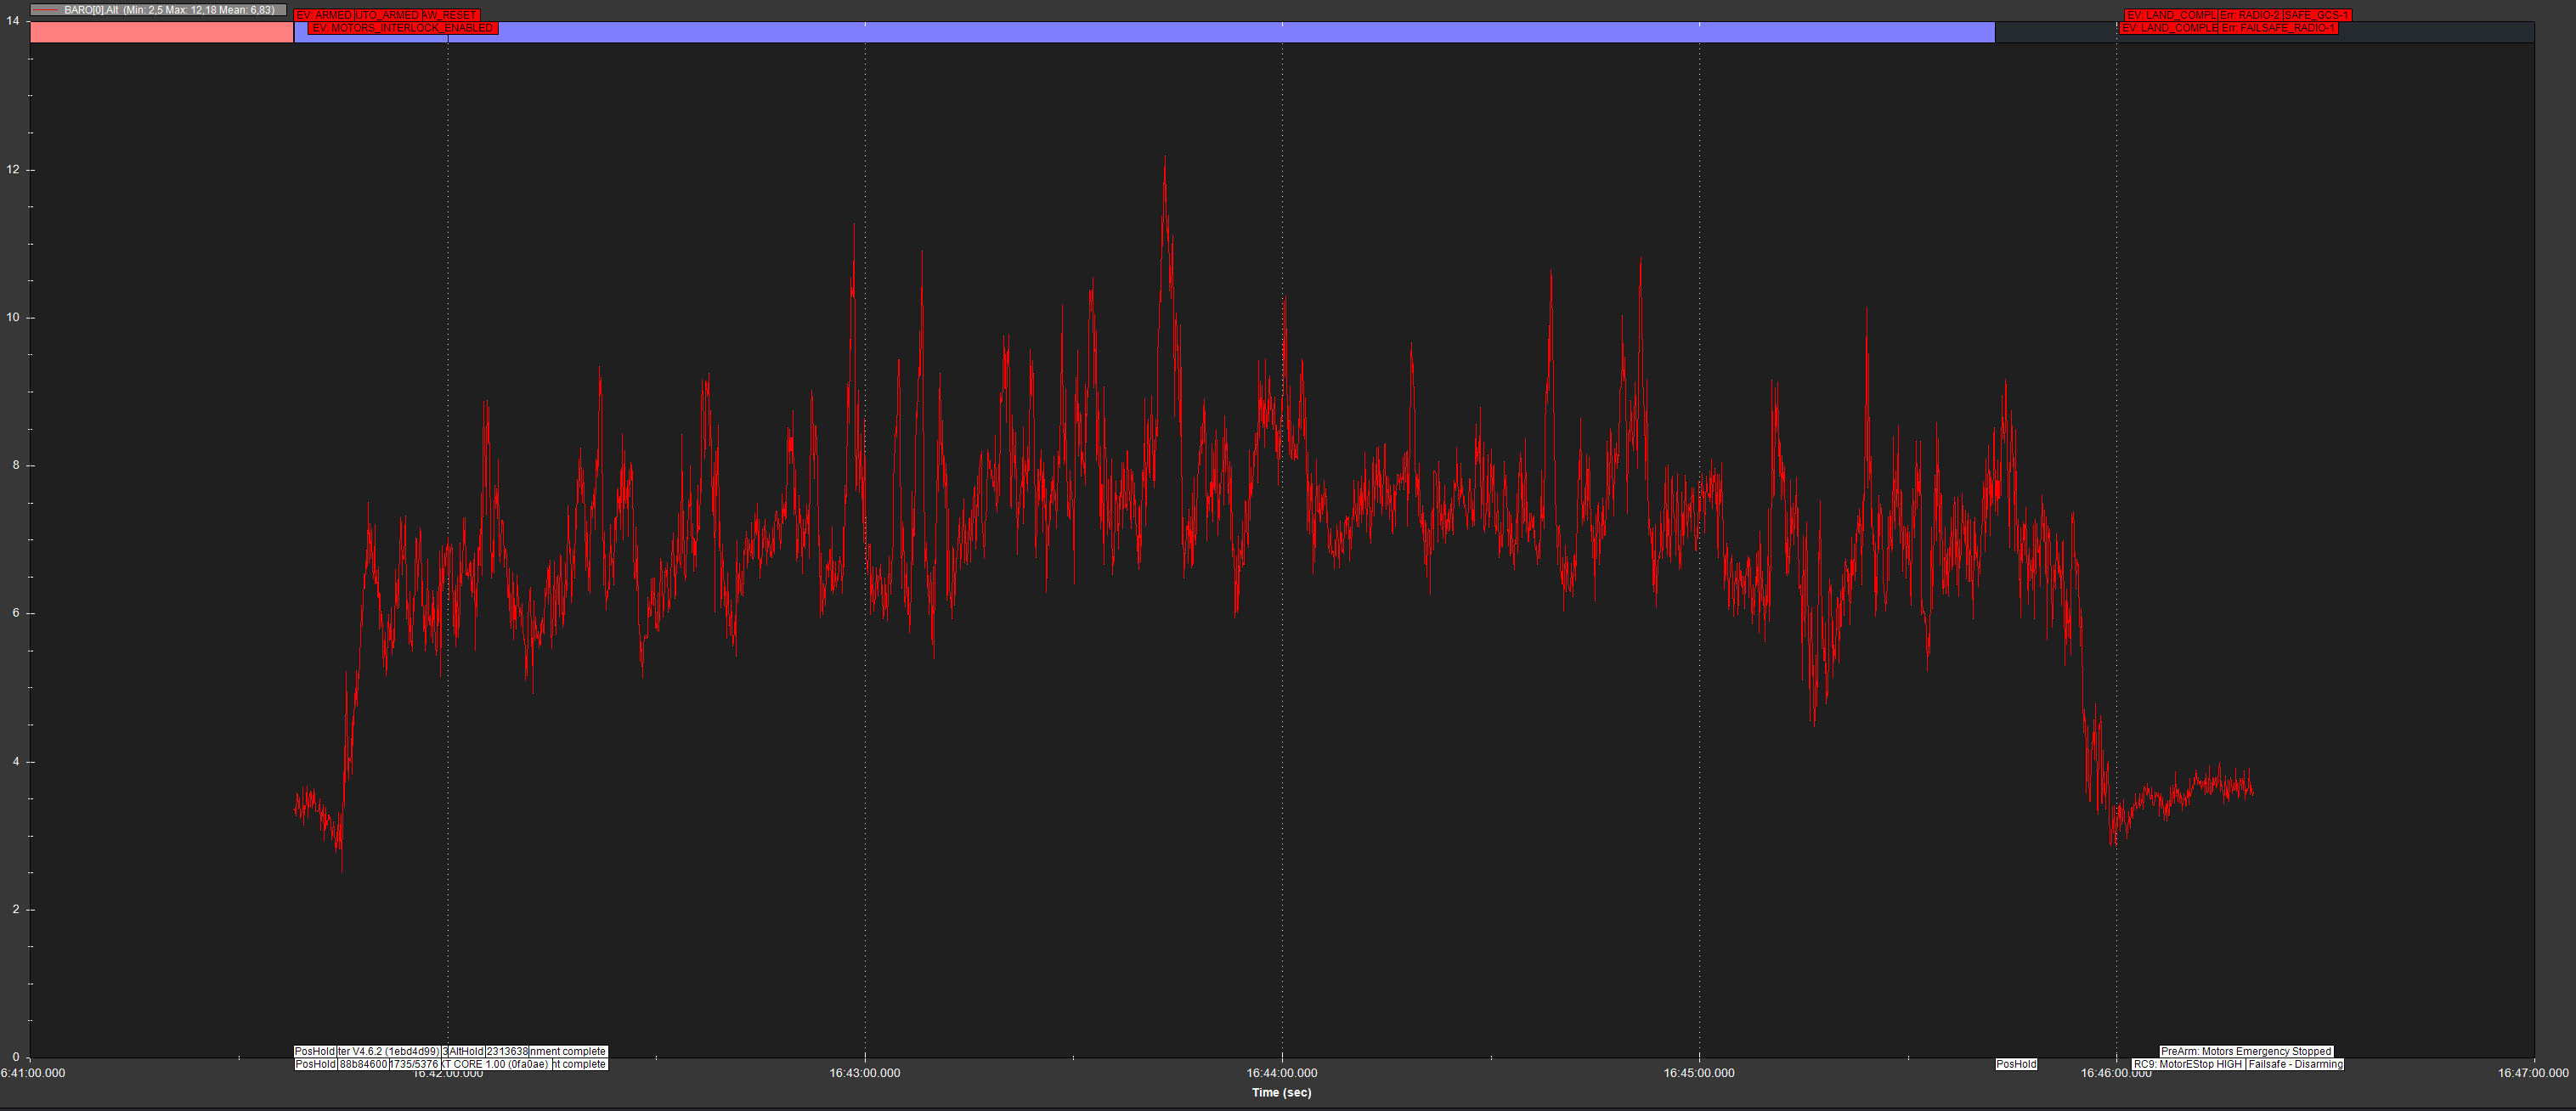The width and height of the screenshot is (2576, 1111).
Task: Click the 16:43:00.000 time axis label
Action: pos(864,1073)
